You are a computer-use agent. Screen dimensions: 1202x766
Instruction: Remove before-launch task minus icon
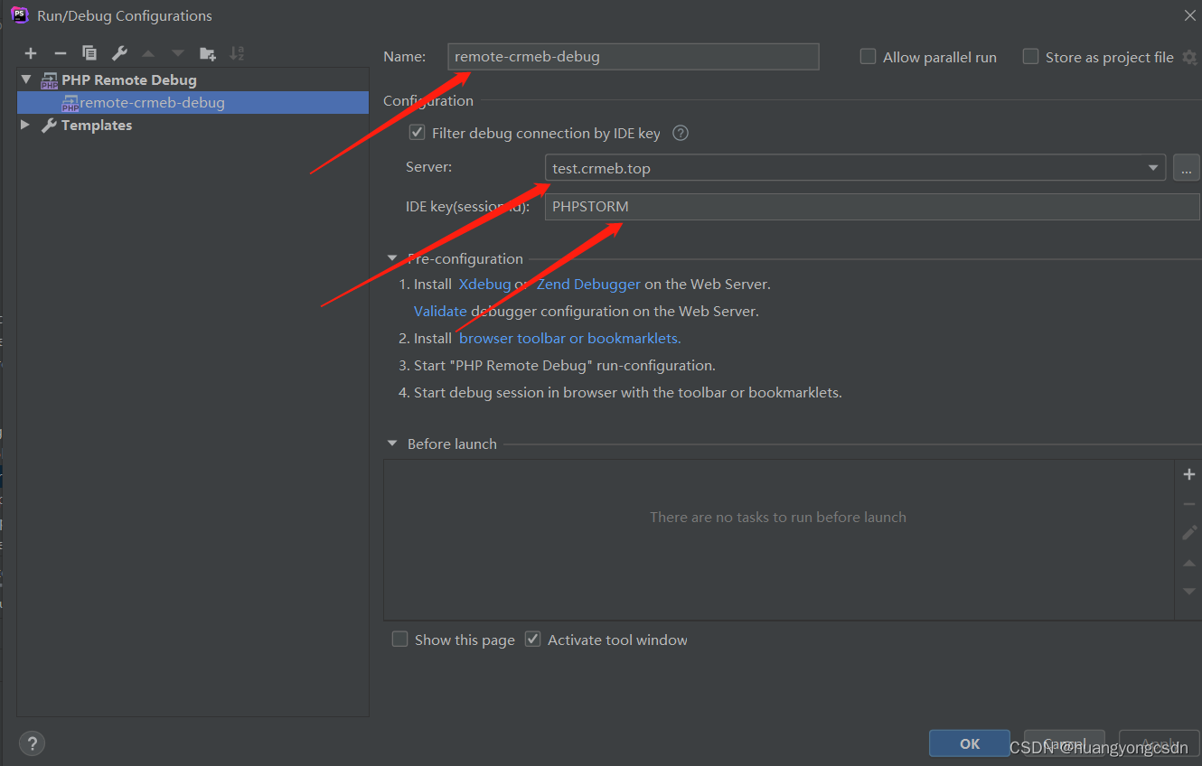pos(1189,504)
